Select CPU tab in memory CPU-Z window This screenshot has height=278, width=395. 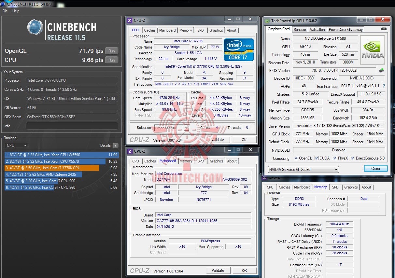pyautogui.click(x=270, y=187)
